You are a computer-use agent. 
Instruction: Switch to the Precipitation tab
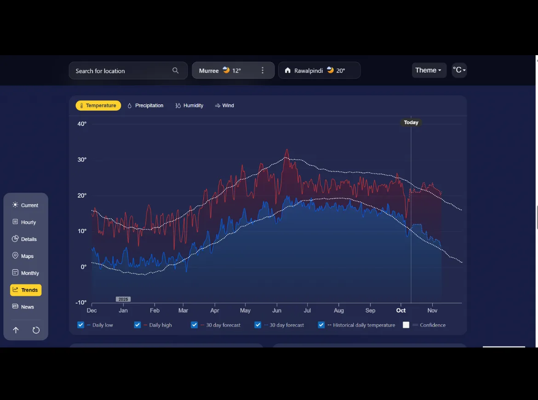145,105
